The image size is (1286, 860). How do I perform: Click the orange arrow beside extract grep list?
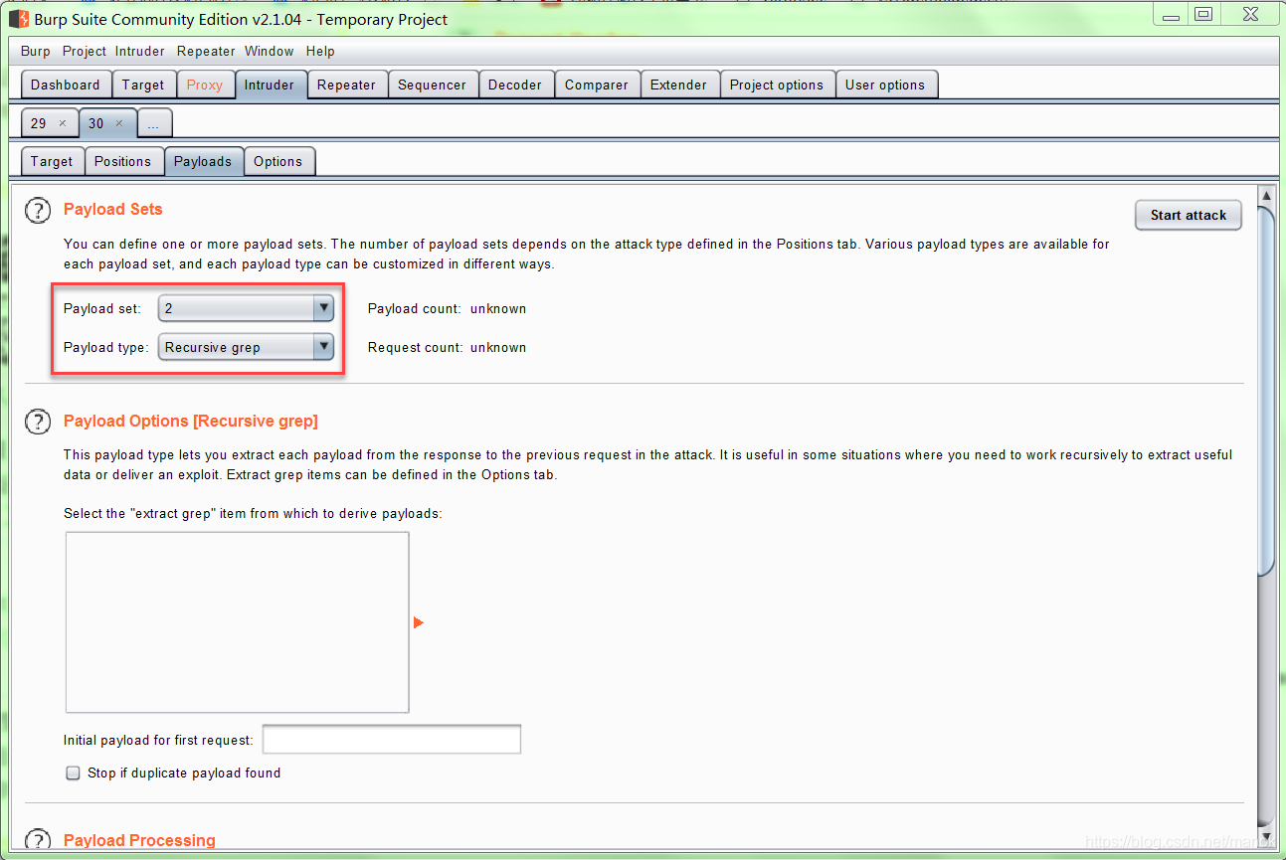coord(419,622)
